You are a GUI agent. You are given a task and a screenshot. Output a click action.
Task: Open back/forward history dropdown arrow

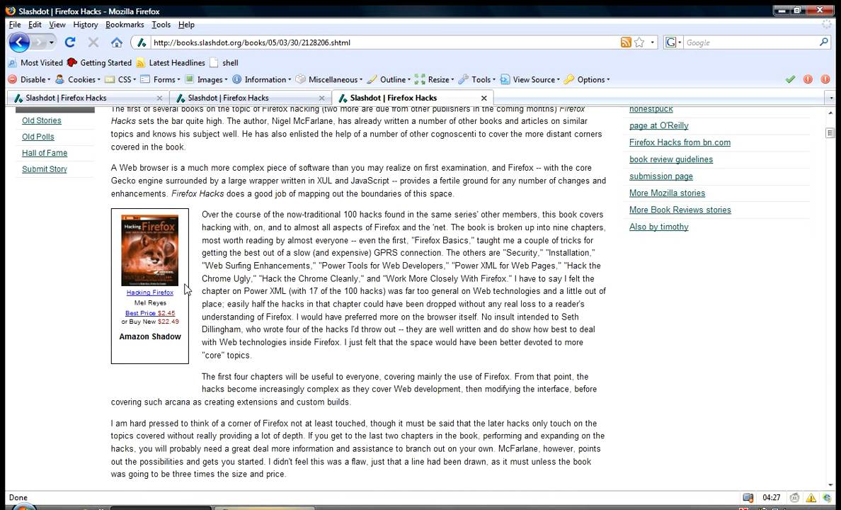[52, 42]
